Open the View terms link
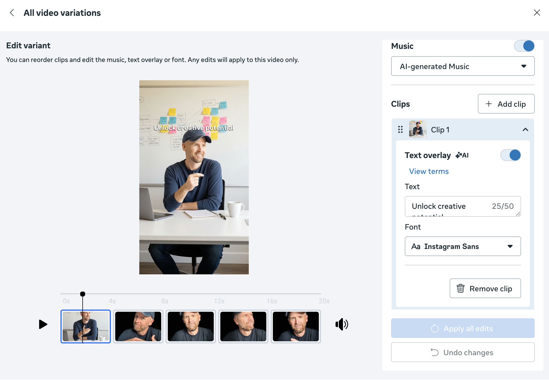This screenshot has height=380, width=549. click(429, 171)
